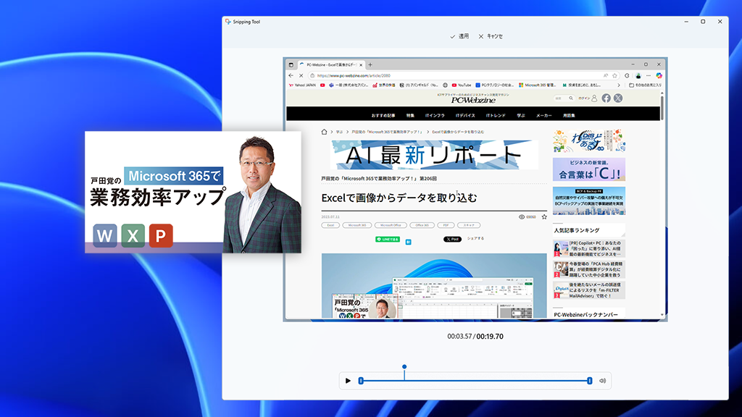Click the tab actions icon left of the tab
This screenshot has width=742, height=417.
point(291,64)
